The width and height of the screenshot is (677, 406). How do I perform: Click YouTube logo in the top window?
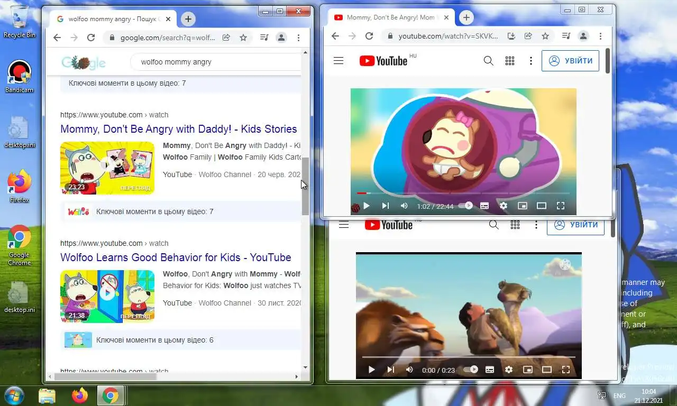point(383,61)
